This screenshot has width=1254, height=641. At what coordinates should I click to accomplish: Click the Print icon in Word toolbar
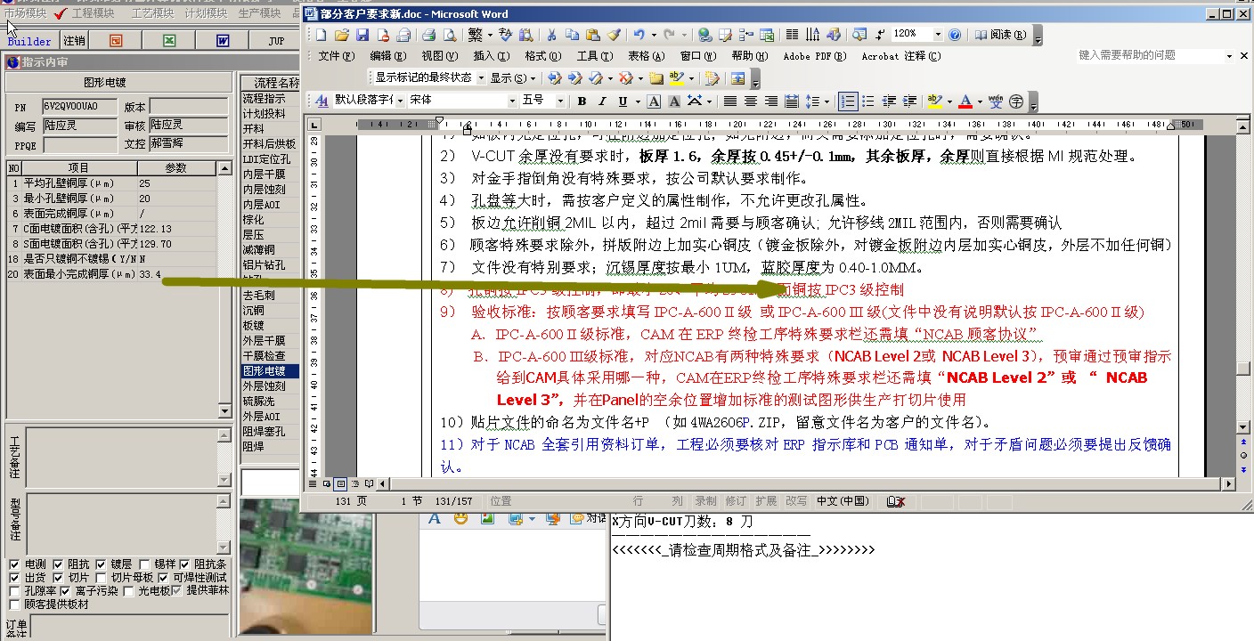pyautogui.click(x=428, y=35)
